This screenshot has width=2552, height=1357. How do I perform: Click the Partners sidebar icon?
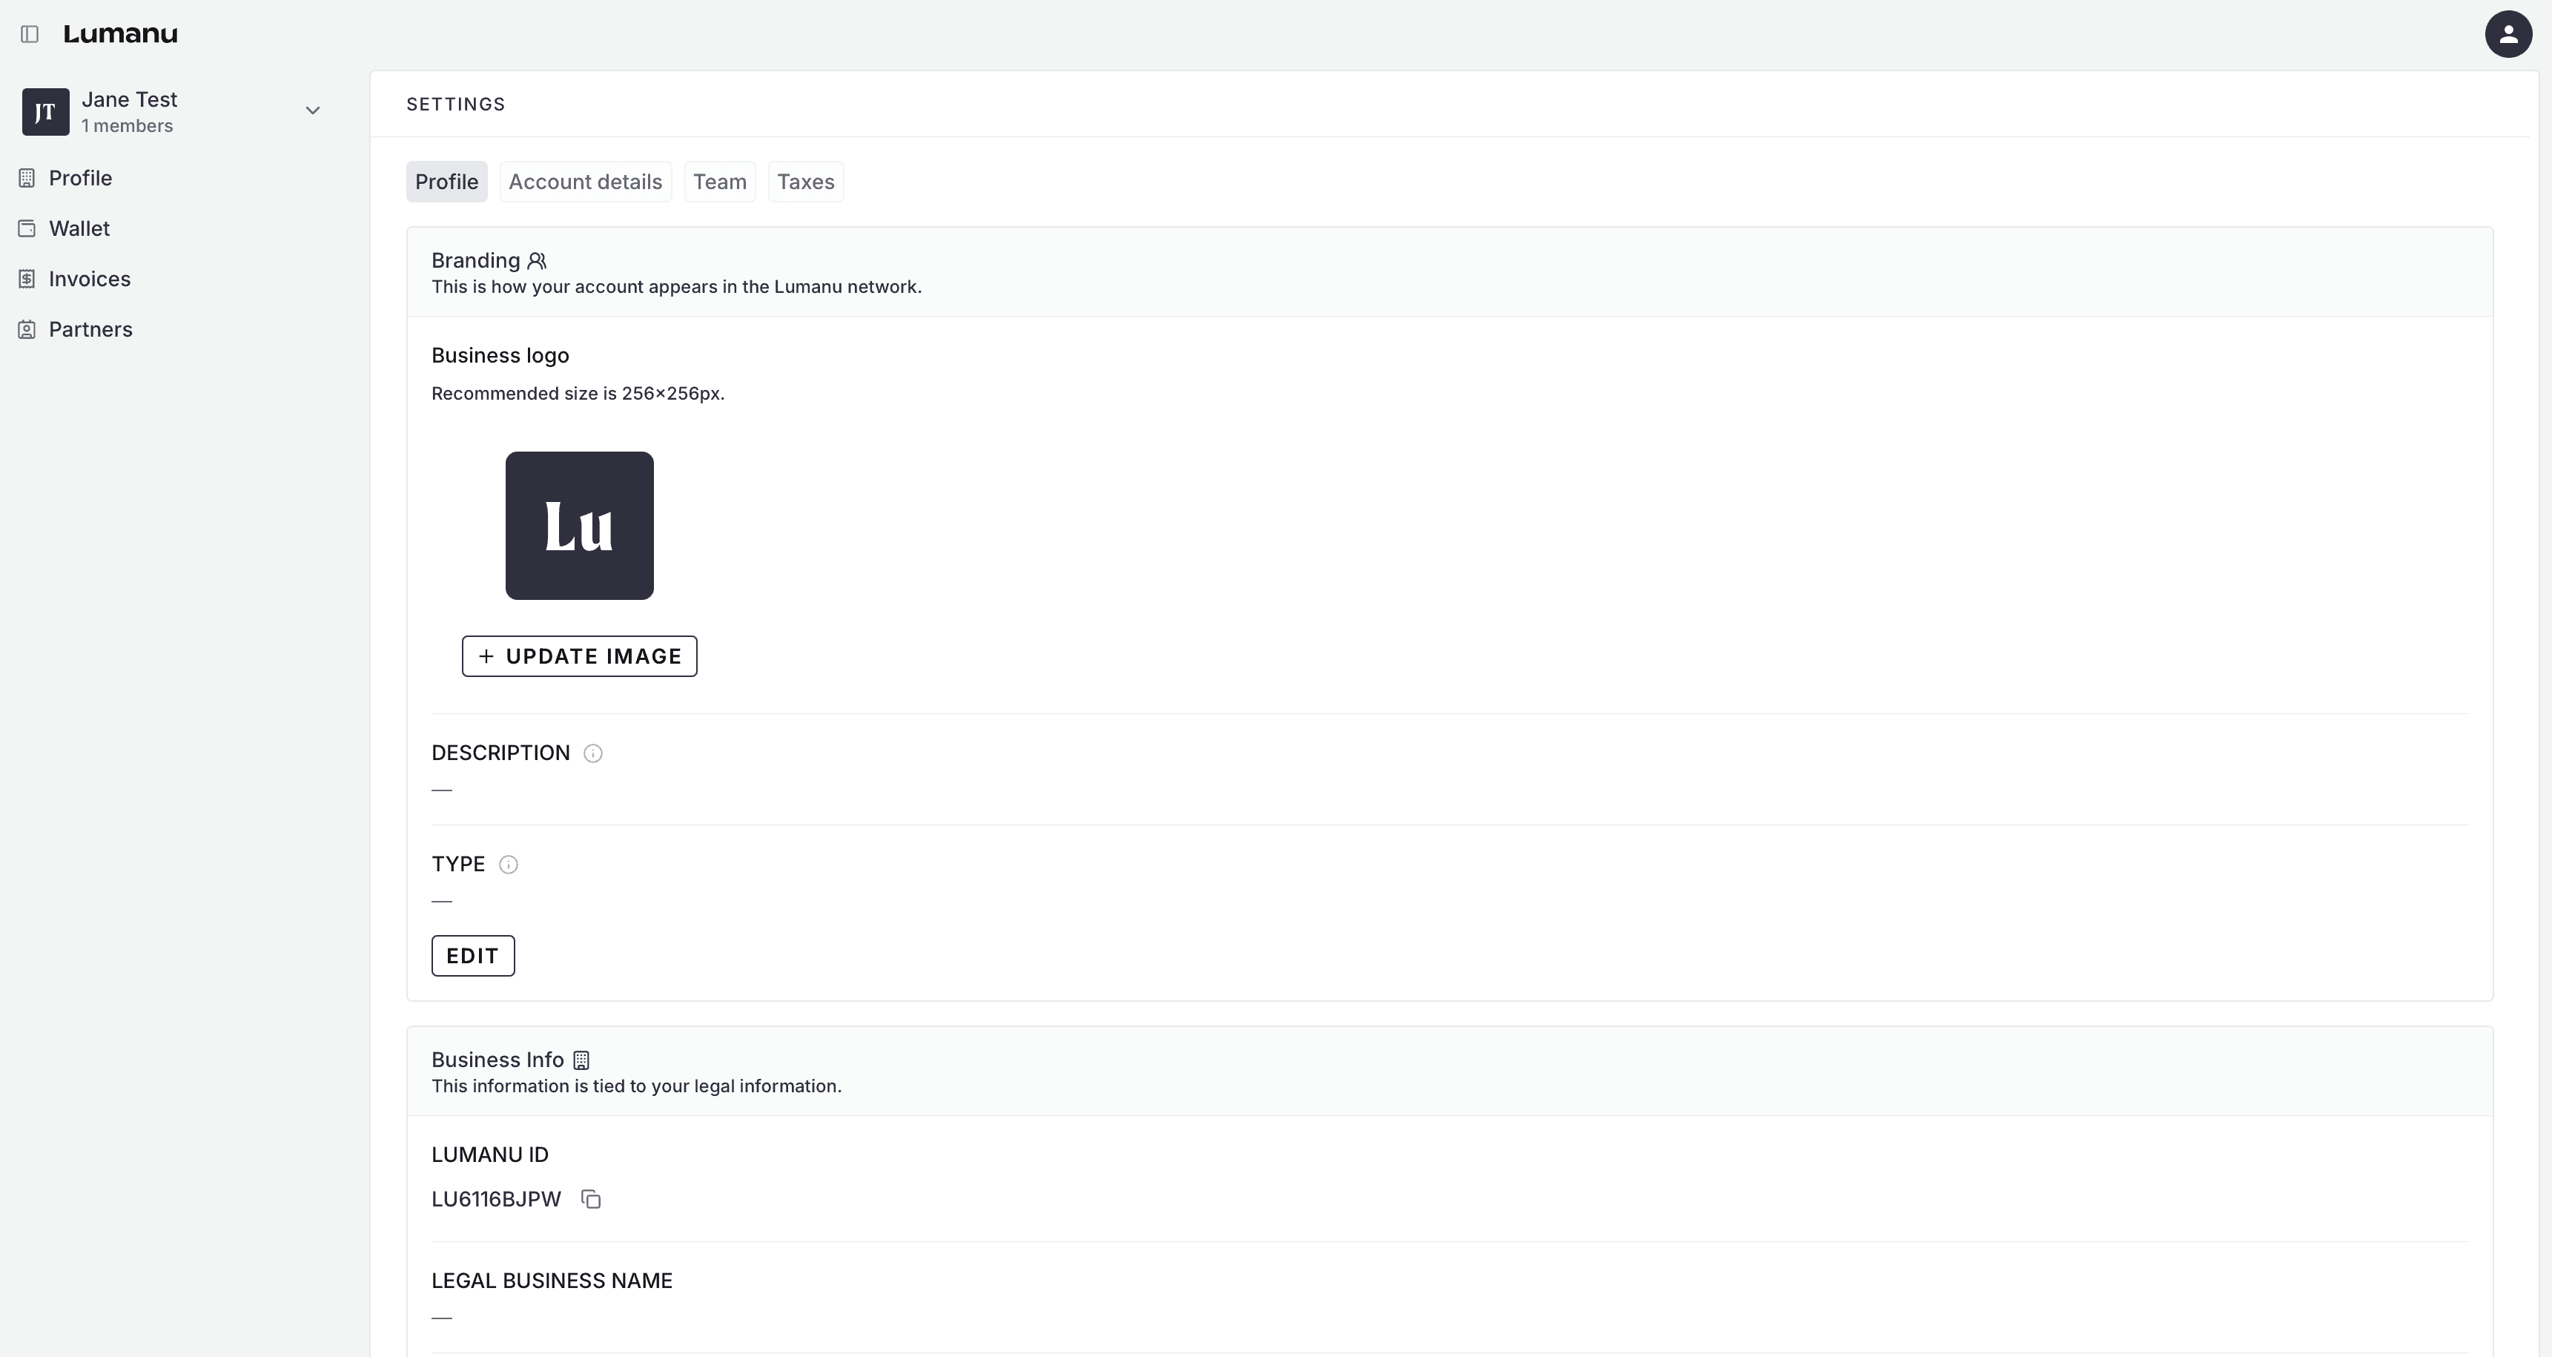point(27,330)
